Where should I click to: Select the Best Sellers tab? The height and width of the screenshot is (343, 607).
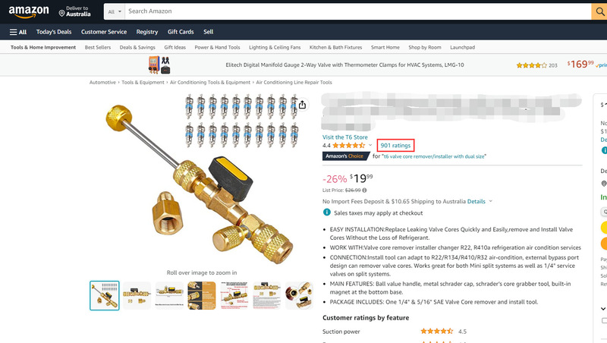click(98, 47)
